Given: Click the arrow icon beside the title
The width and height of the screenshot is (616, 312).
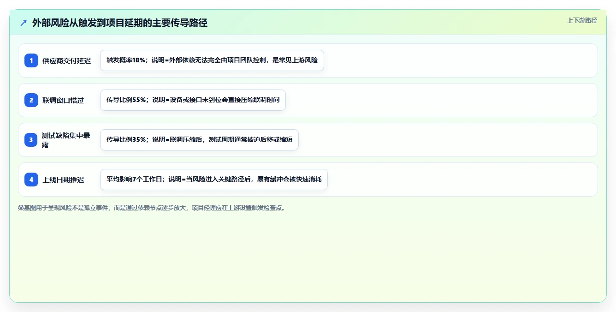Looking at the screenshot, I should [24, 23].
